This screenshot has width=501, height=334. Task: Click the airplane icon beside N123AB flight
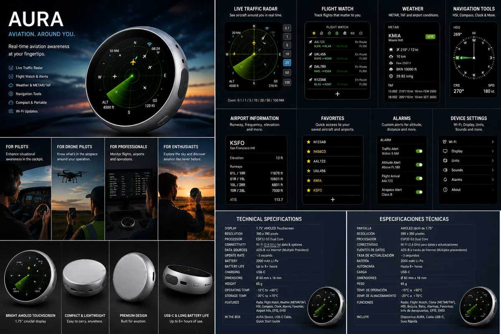click(310, 79)
